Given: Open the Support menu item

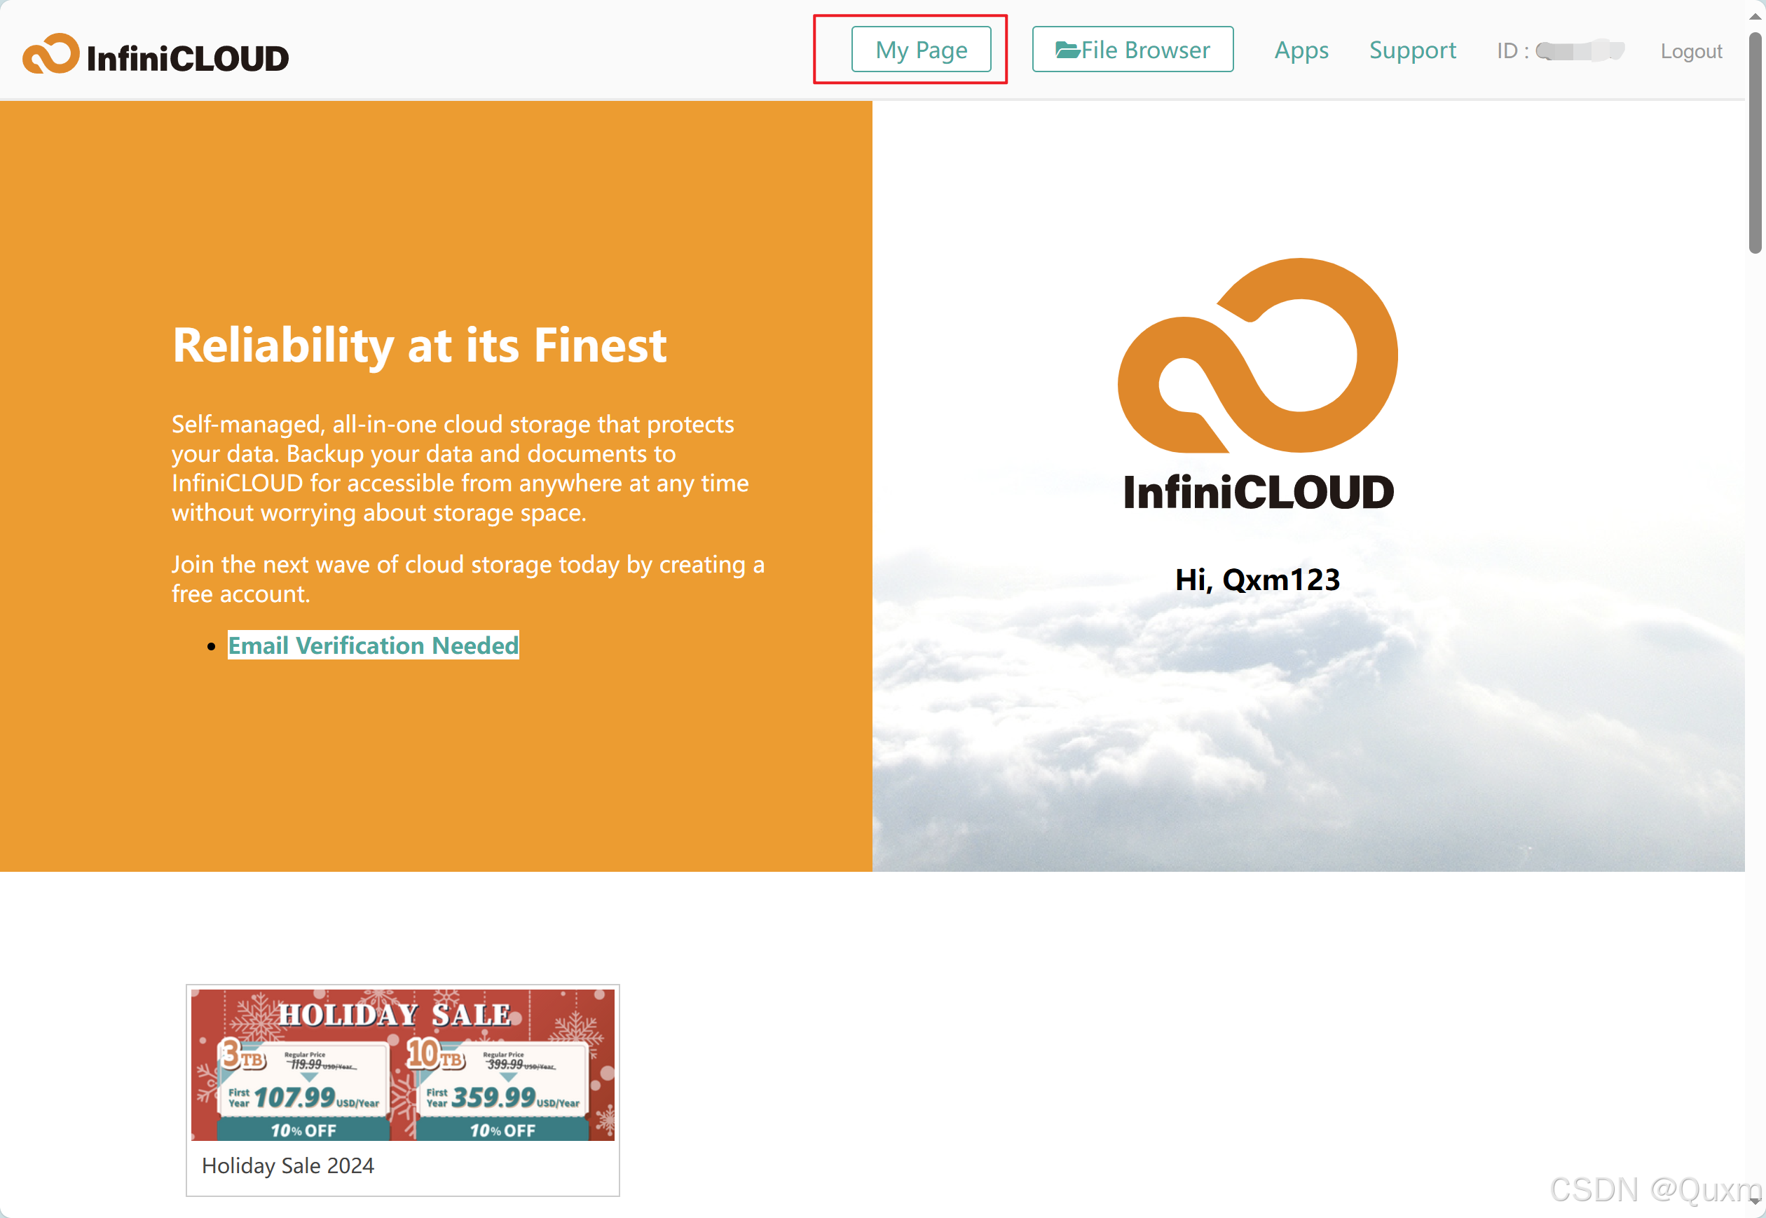Looking at the screenshot, I should click(x=1412, y=50).
